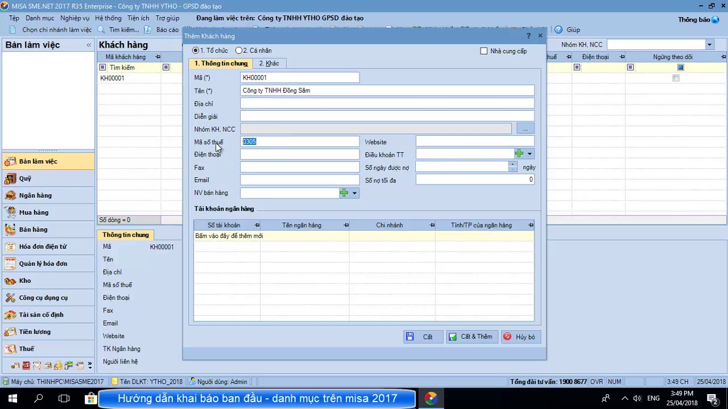
Task: Toggle Ngừng theo dõi checkbox for KH00001 row
Action: point(676,78)
